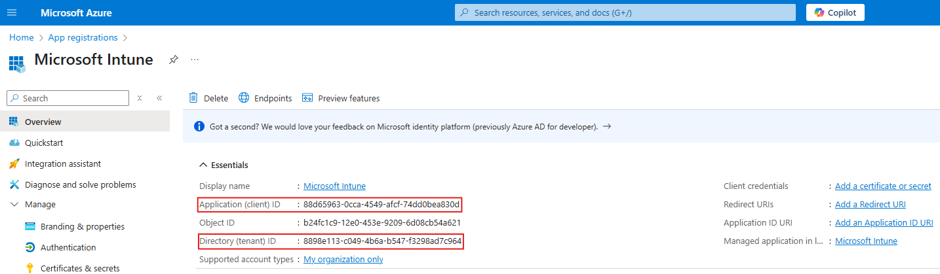
Task: Collapse the Manage section chevron
Action: click(x=14, y=204)
